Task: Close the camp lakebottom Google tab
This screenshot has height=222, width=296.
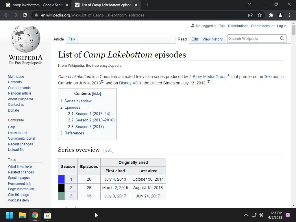Action: tap(67, 5)
